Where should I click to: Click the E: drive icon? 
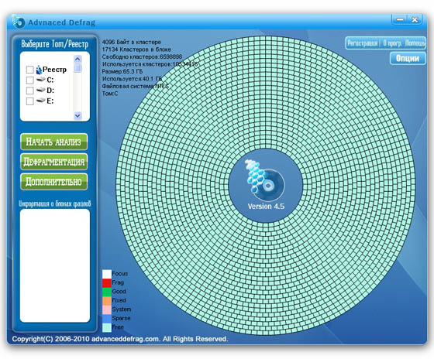pos(41,101)
